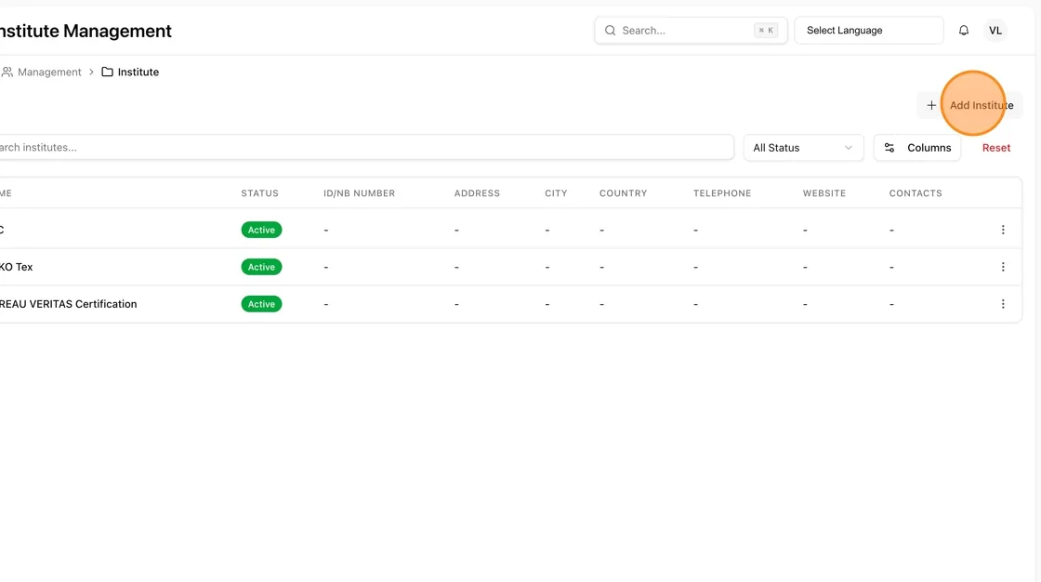Viewport: 1041px width, 582px height.
Task: Sort by the Status column header
Action: point(259,193)
